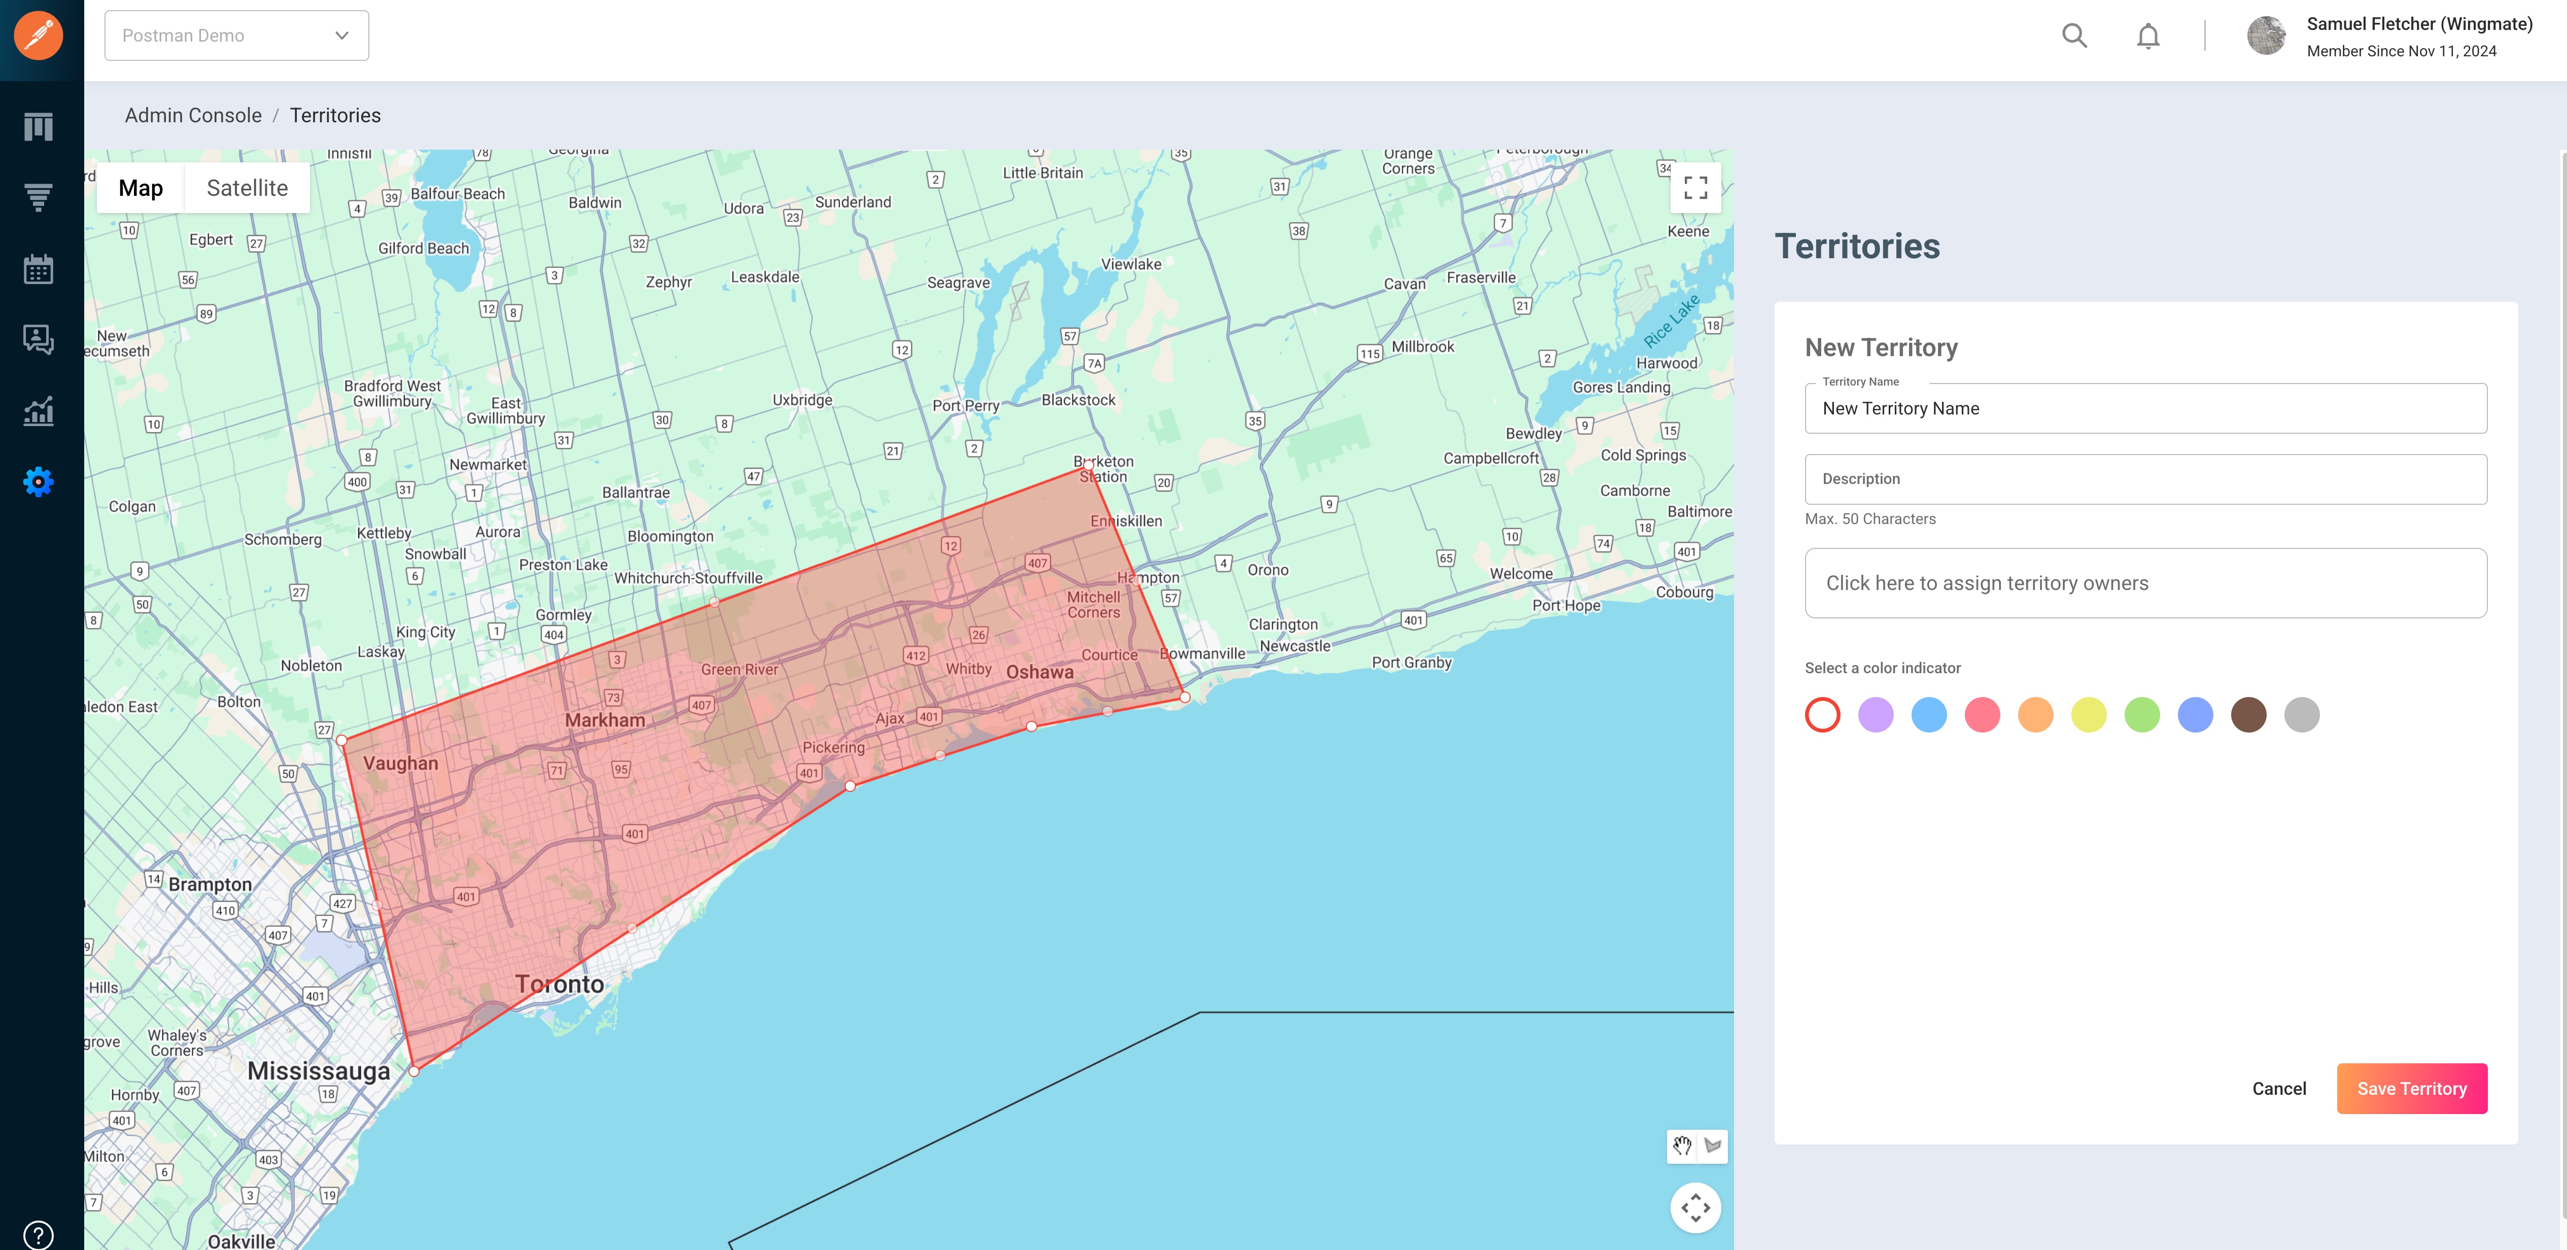Open the map camera pan control

point(1696,1208)
